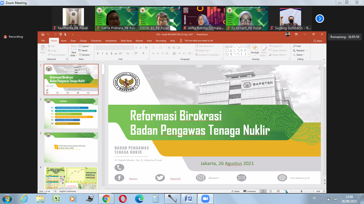
Task: Switch to the Insert ribbon tab
Action: [64, 41]
